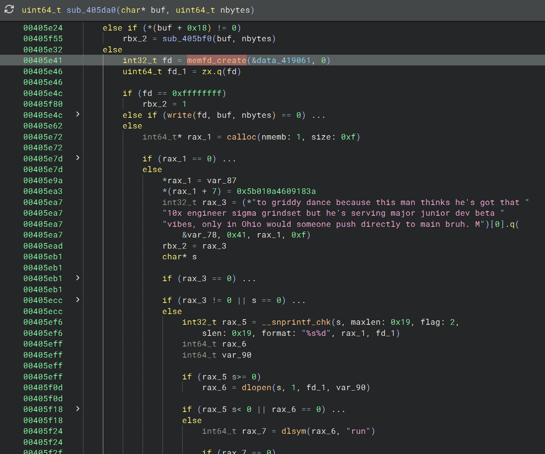Select the highlighted memfd_create token
This screenshot has width=545, height=454.
pos(216,60)
